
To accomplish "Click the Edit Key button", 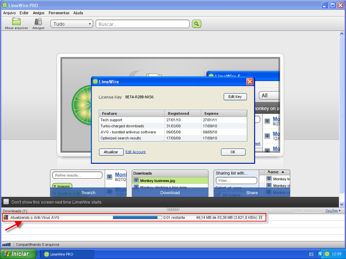I will (x=235, y=97).
